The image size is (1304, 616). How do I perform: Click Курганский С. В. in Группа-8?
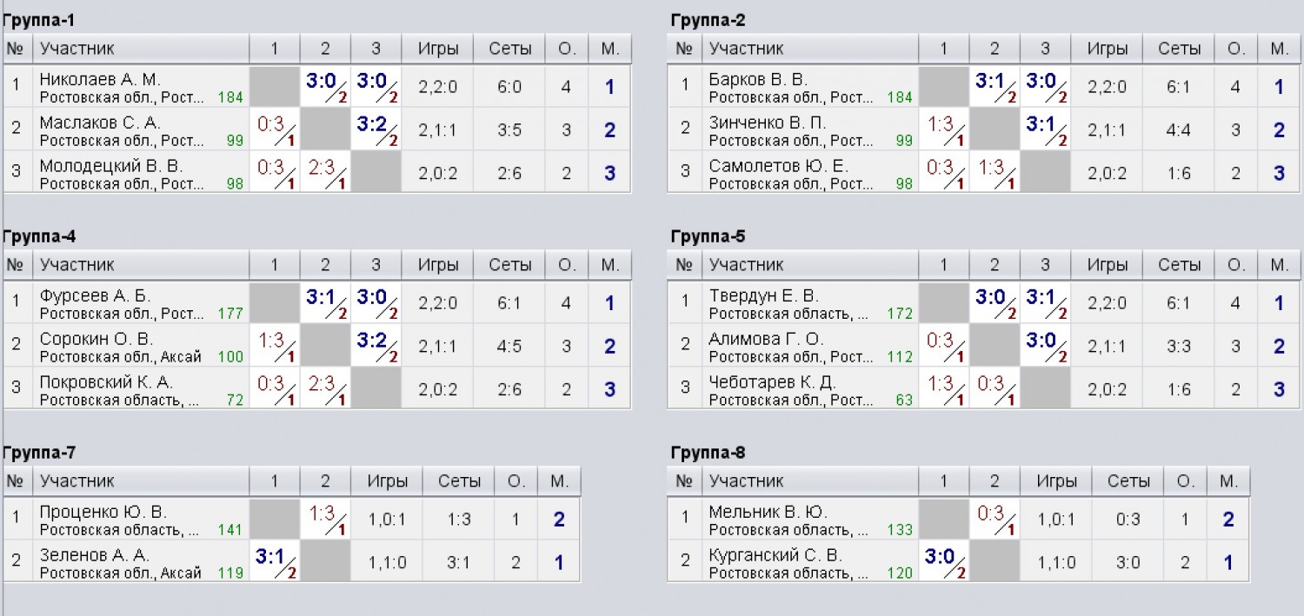775,554
